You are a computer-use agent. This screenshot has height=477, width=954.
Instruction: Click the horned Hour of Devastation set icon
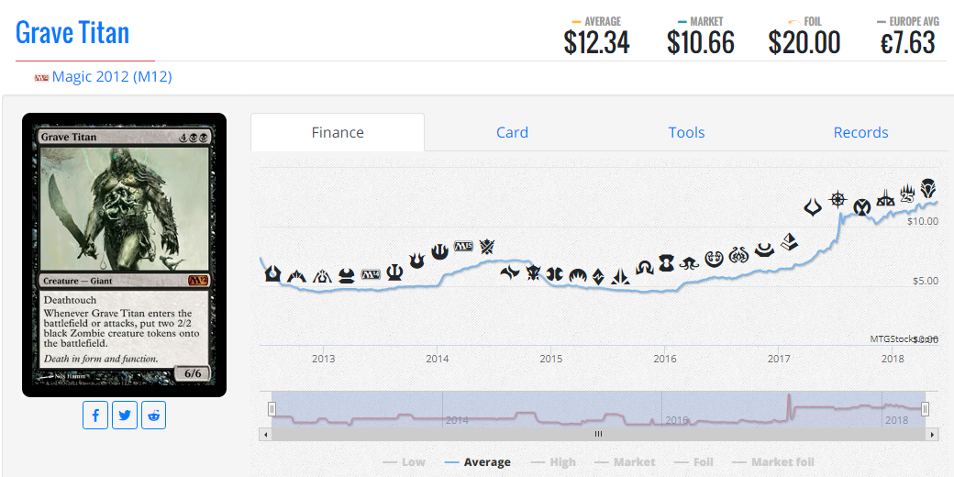[x=813, y=207]
